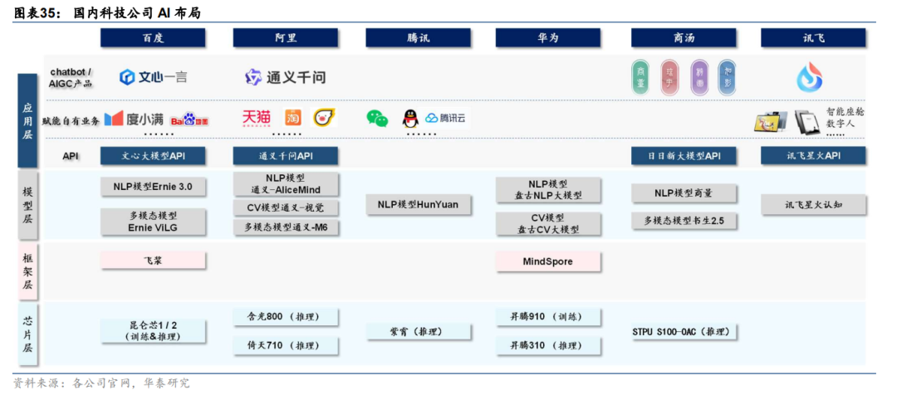Click the 昆仑芯1/2 chip box
The image size is (897, 395).
(x=153, y=331)
